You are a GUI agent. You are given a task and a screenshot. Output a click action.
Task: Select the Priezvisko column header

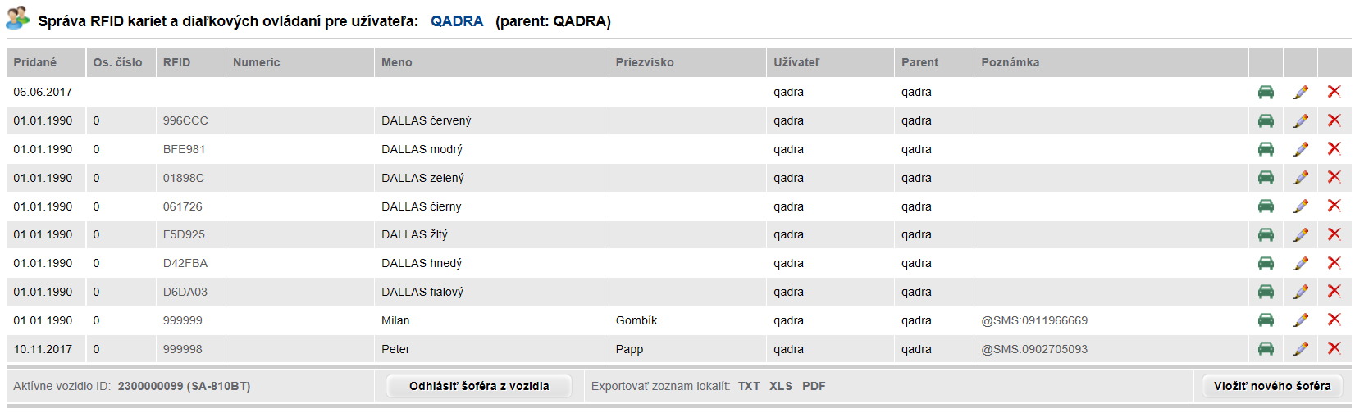pos(645,62)
